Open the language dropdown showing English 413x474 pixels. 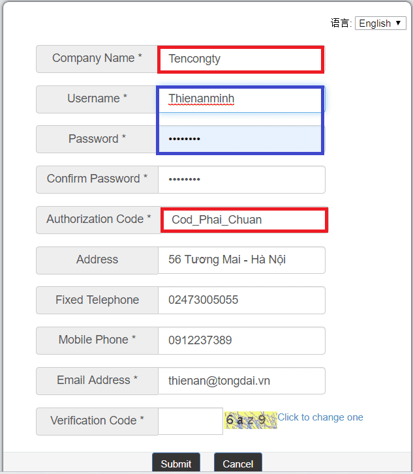tap(380, 23)
